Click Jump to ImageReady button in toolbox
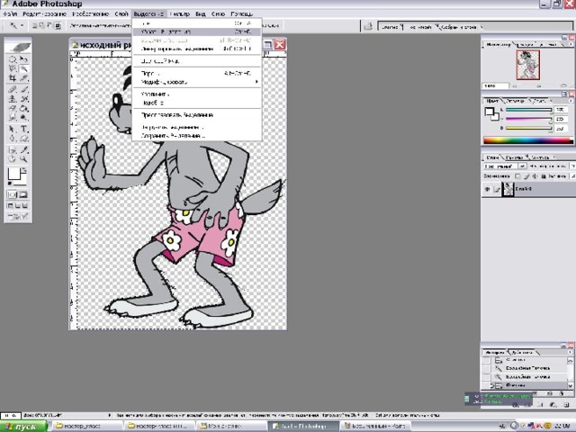The height and width of the screenshot is (432, 576). (x=18, y=216)
